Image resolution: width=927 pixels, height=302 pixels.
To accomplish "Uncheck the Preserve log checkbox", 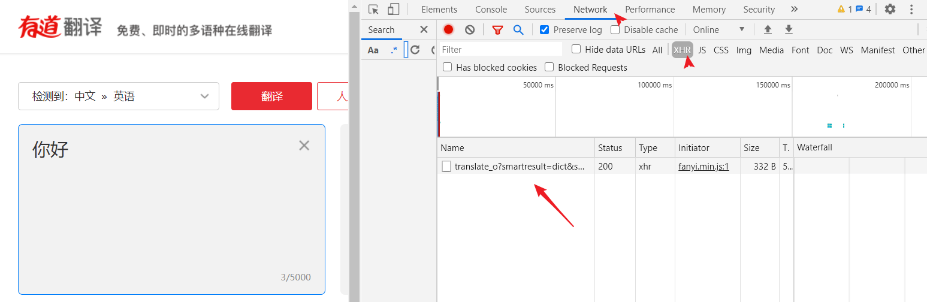I will (544, 29).
